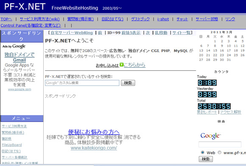
Task: Open FileUpBoard in left menu
Action: click(12, 145)
